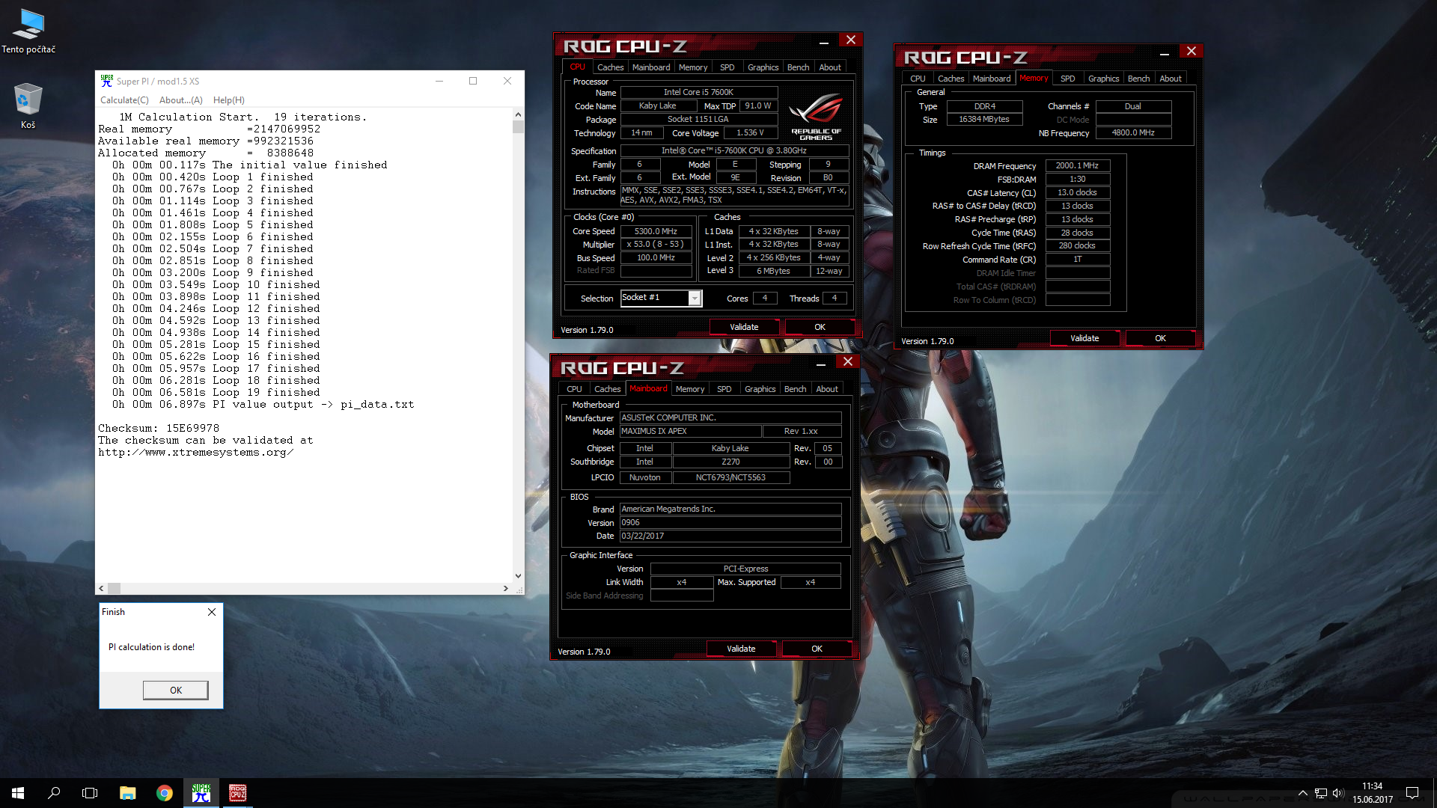Switch to Mainboard tab in CPU window
The image size is (1437, 808).
(651, 67)
